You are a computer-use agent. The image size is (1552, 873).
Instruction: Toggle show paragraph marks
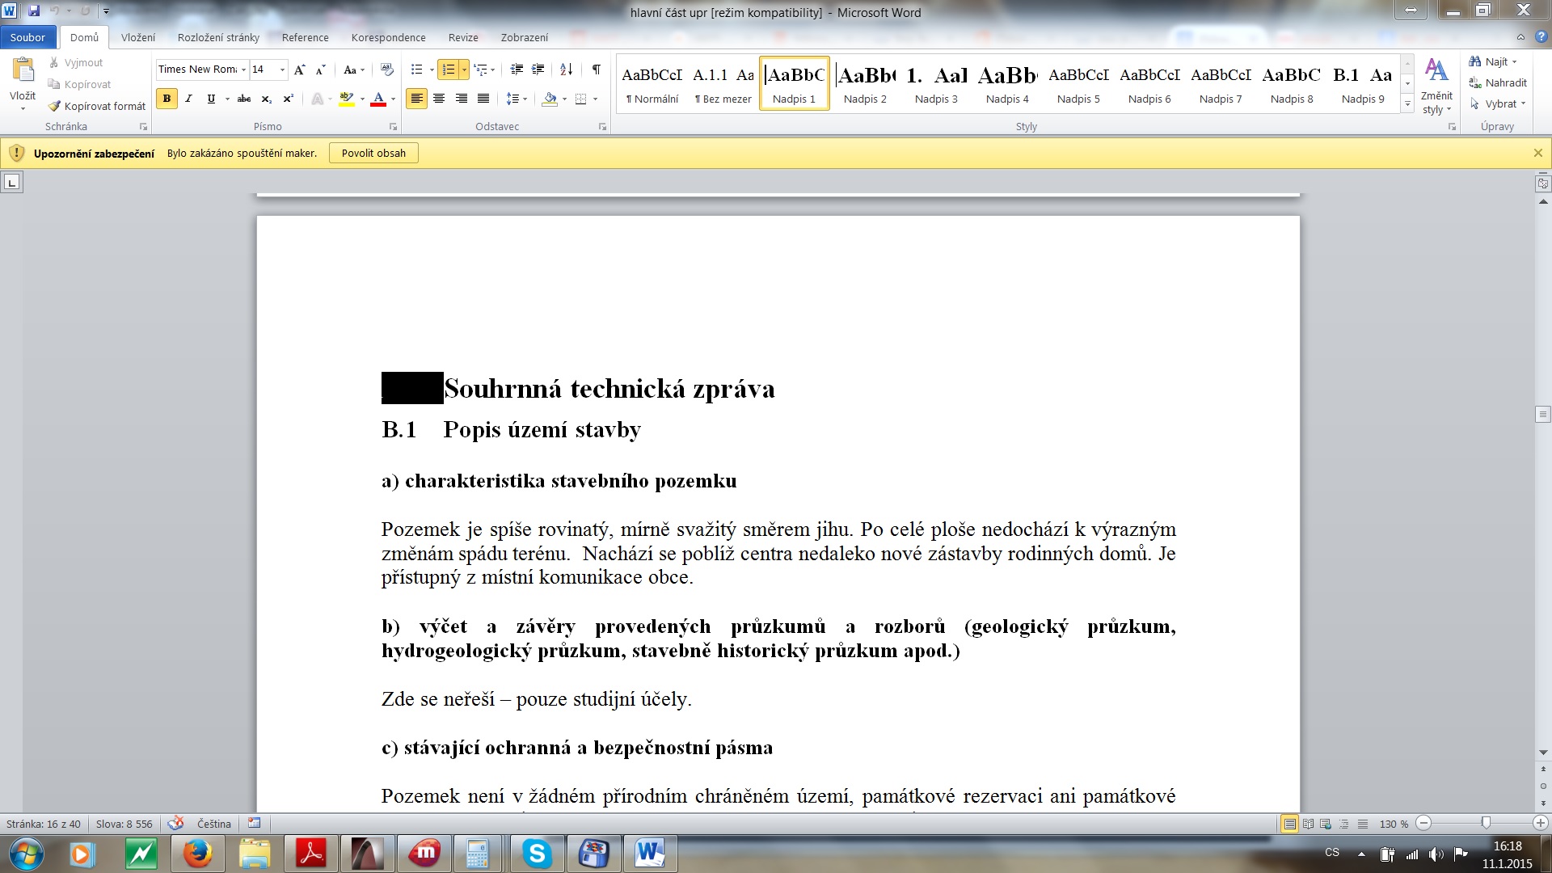point(596,70)
